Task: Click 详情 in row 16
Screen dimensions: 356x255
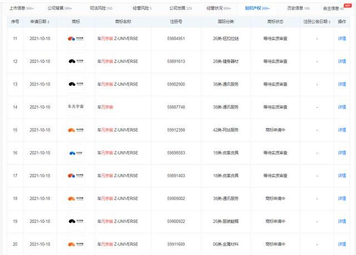Action: click(x=342, y=153)
